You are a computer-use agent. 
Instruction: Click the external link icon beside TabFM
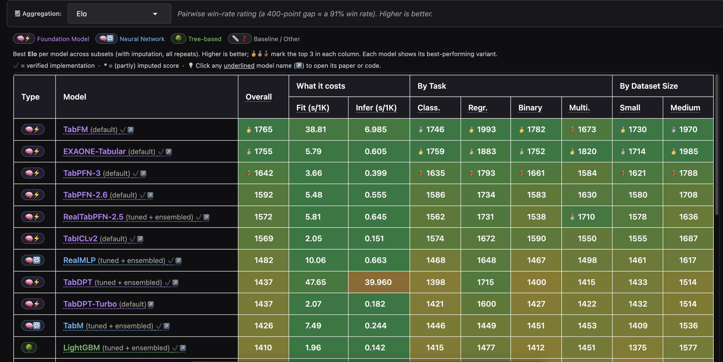click(x=131, y=130)
